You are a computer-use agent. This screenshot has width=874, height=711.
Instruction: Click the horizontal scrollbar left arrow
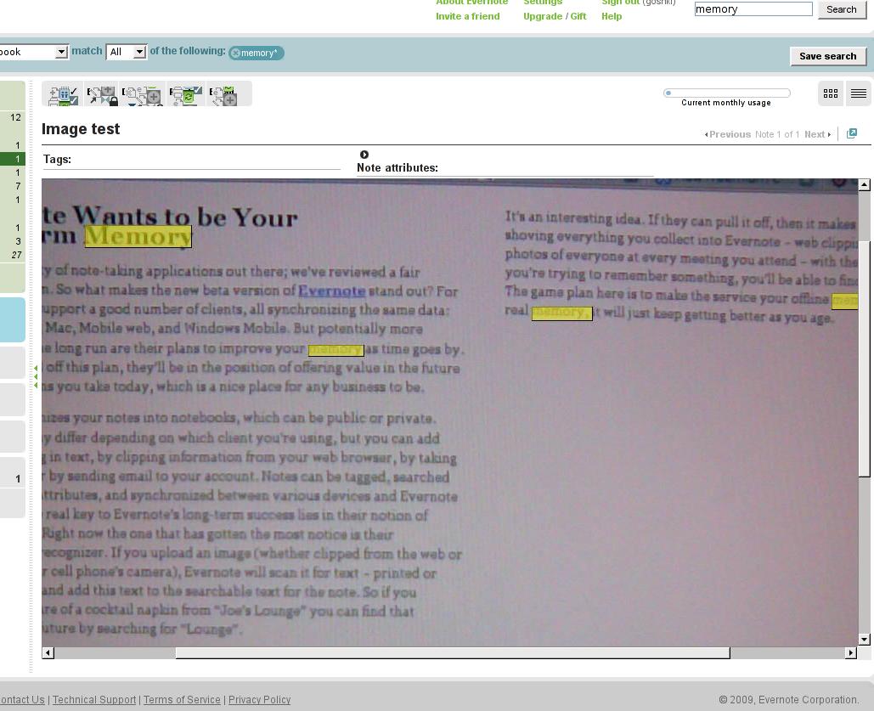(x=48, y=652)
